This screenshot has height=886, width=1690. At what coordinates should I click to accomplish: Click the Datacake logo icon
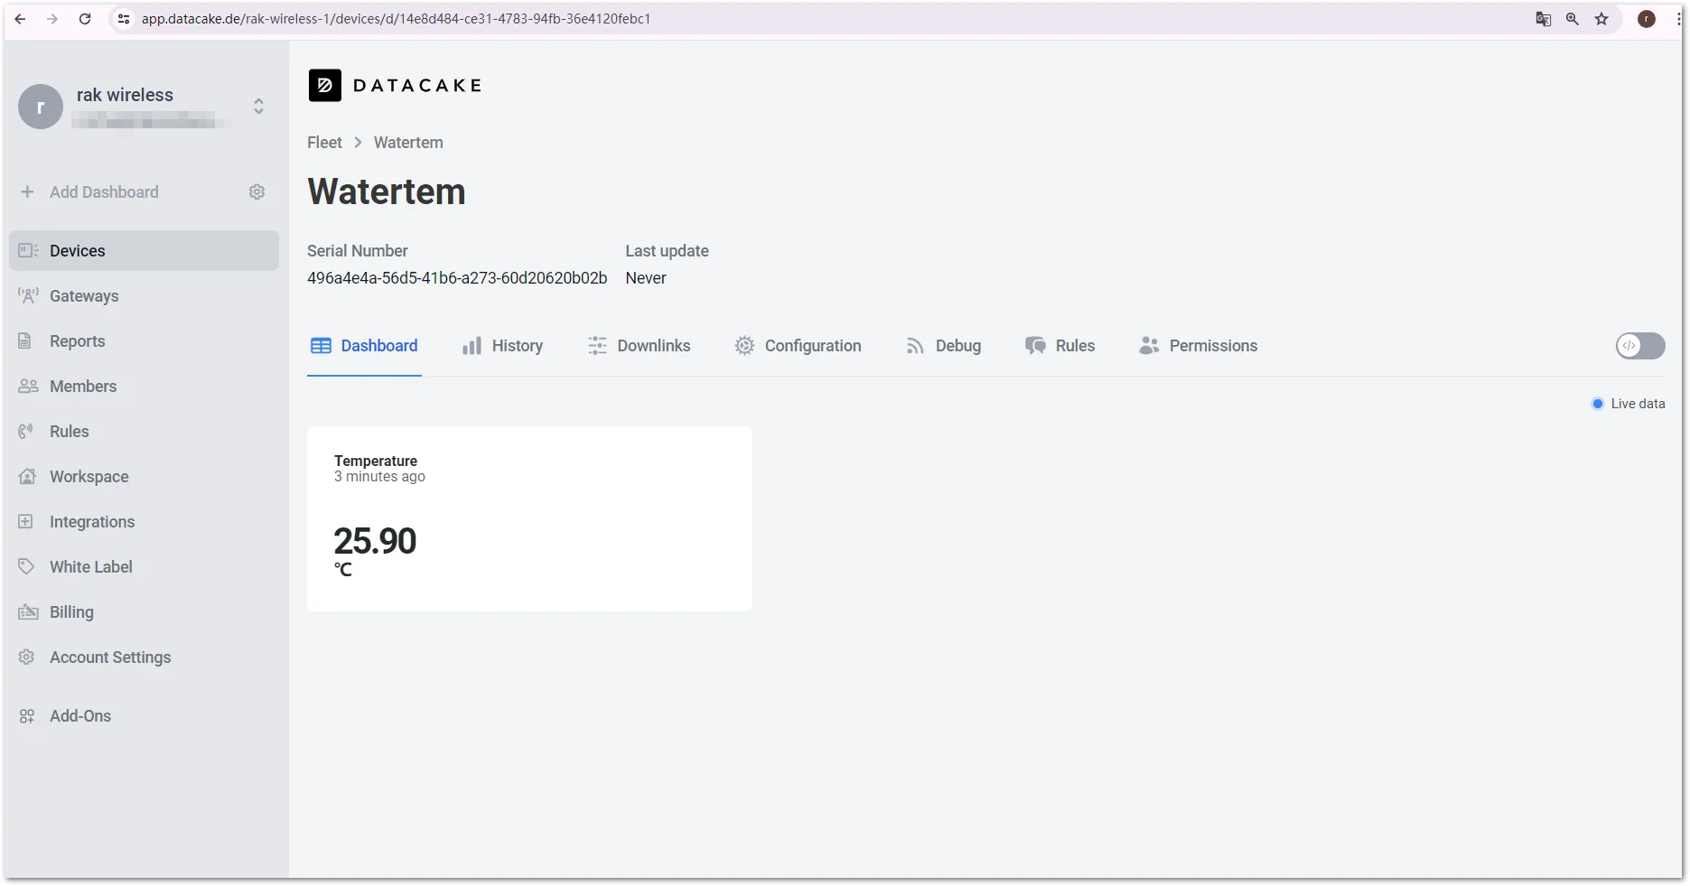coord(325,86)
